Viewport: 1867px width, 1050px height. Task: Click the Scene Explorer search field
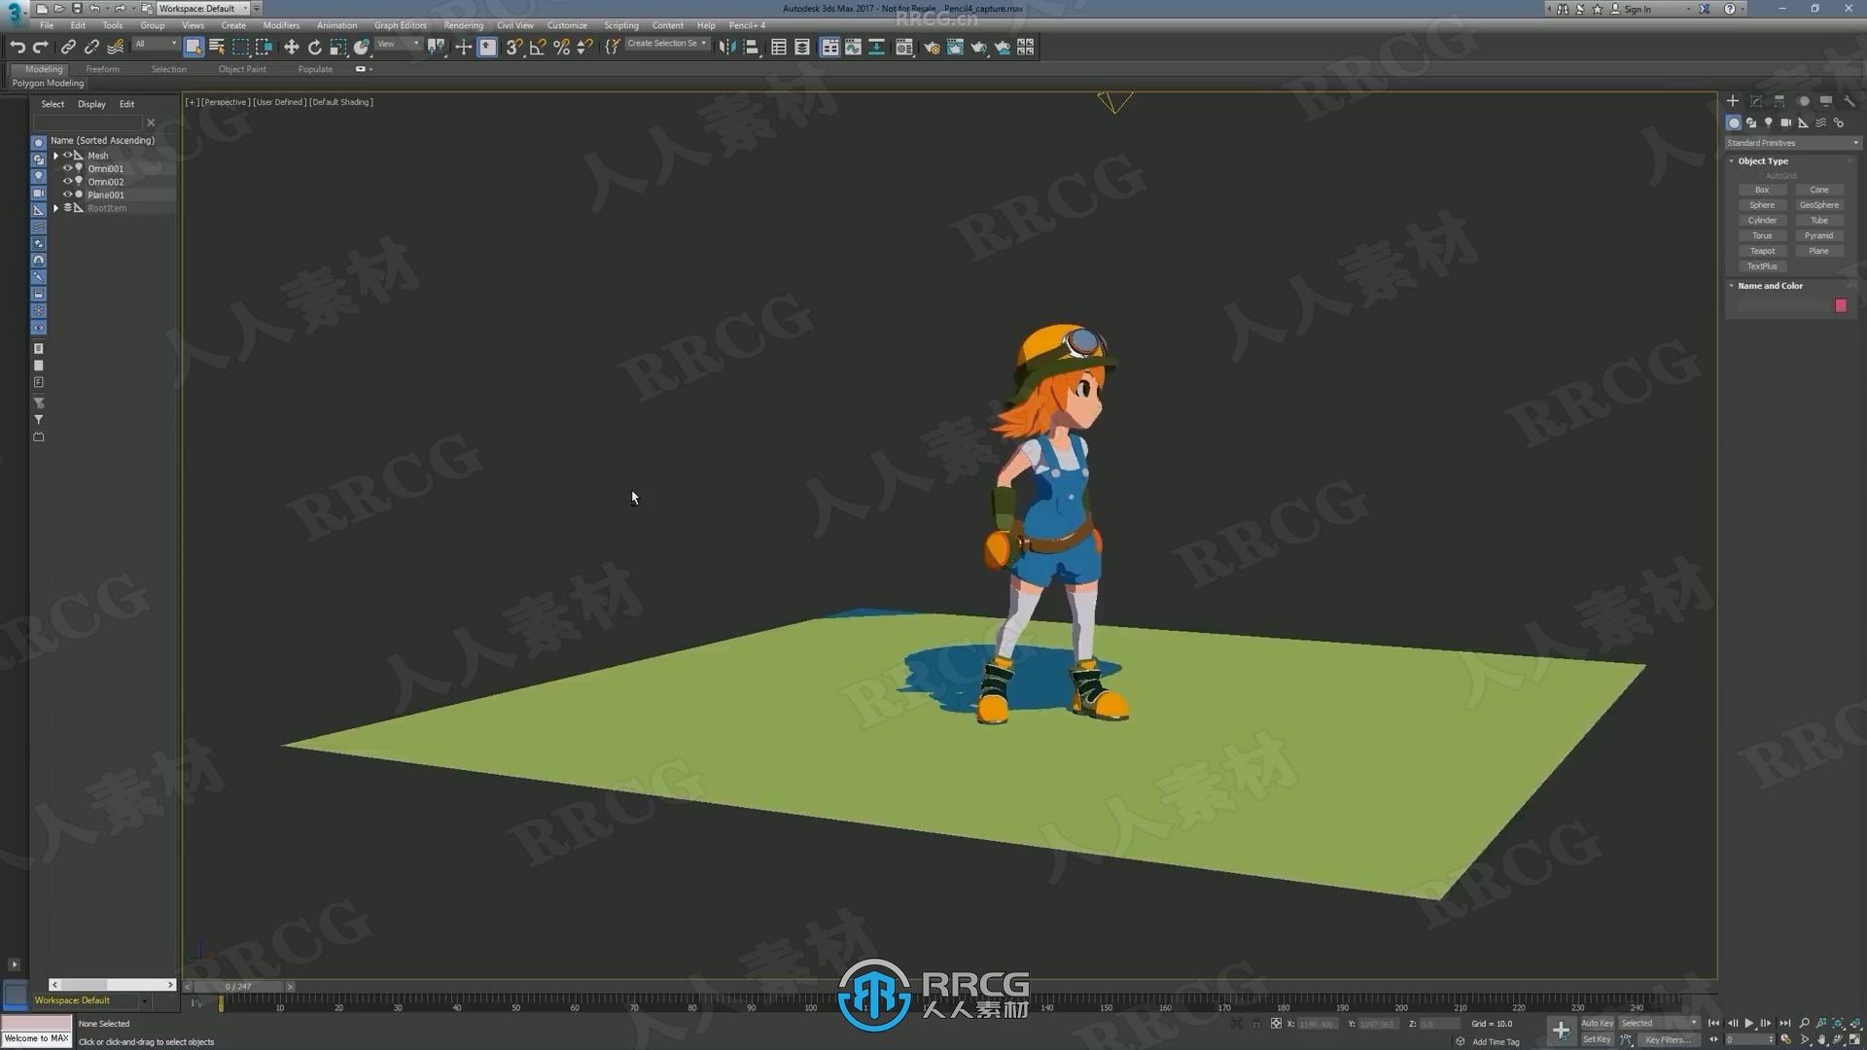pyautogui.click(x=88, y=122)
